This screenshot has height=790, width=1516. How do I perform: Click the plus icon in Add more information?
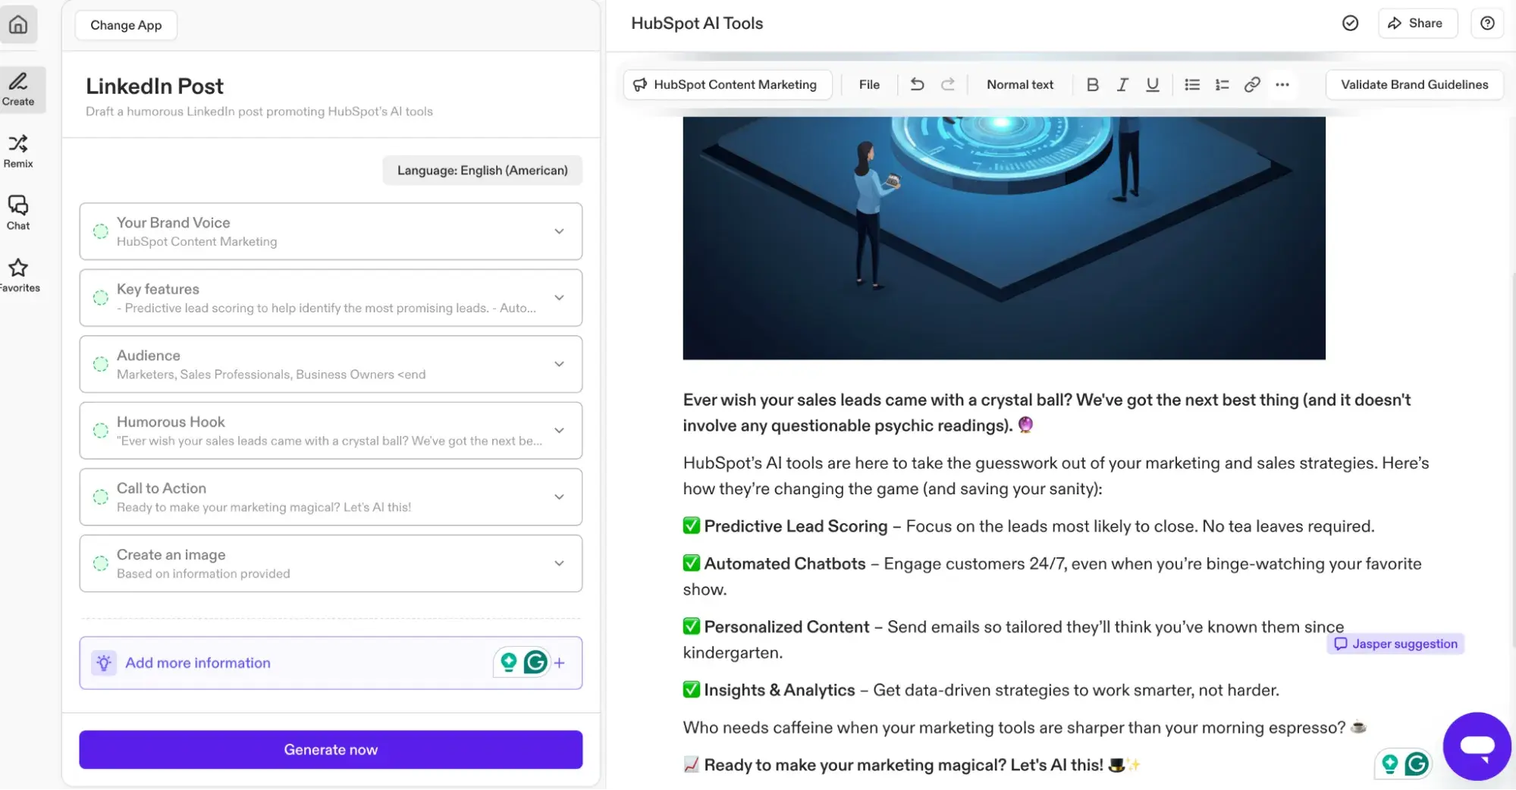(x=560, y=663)
